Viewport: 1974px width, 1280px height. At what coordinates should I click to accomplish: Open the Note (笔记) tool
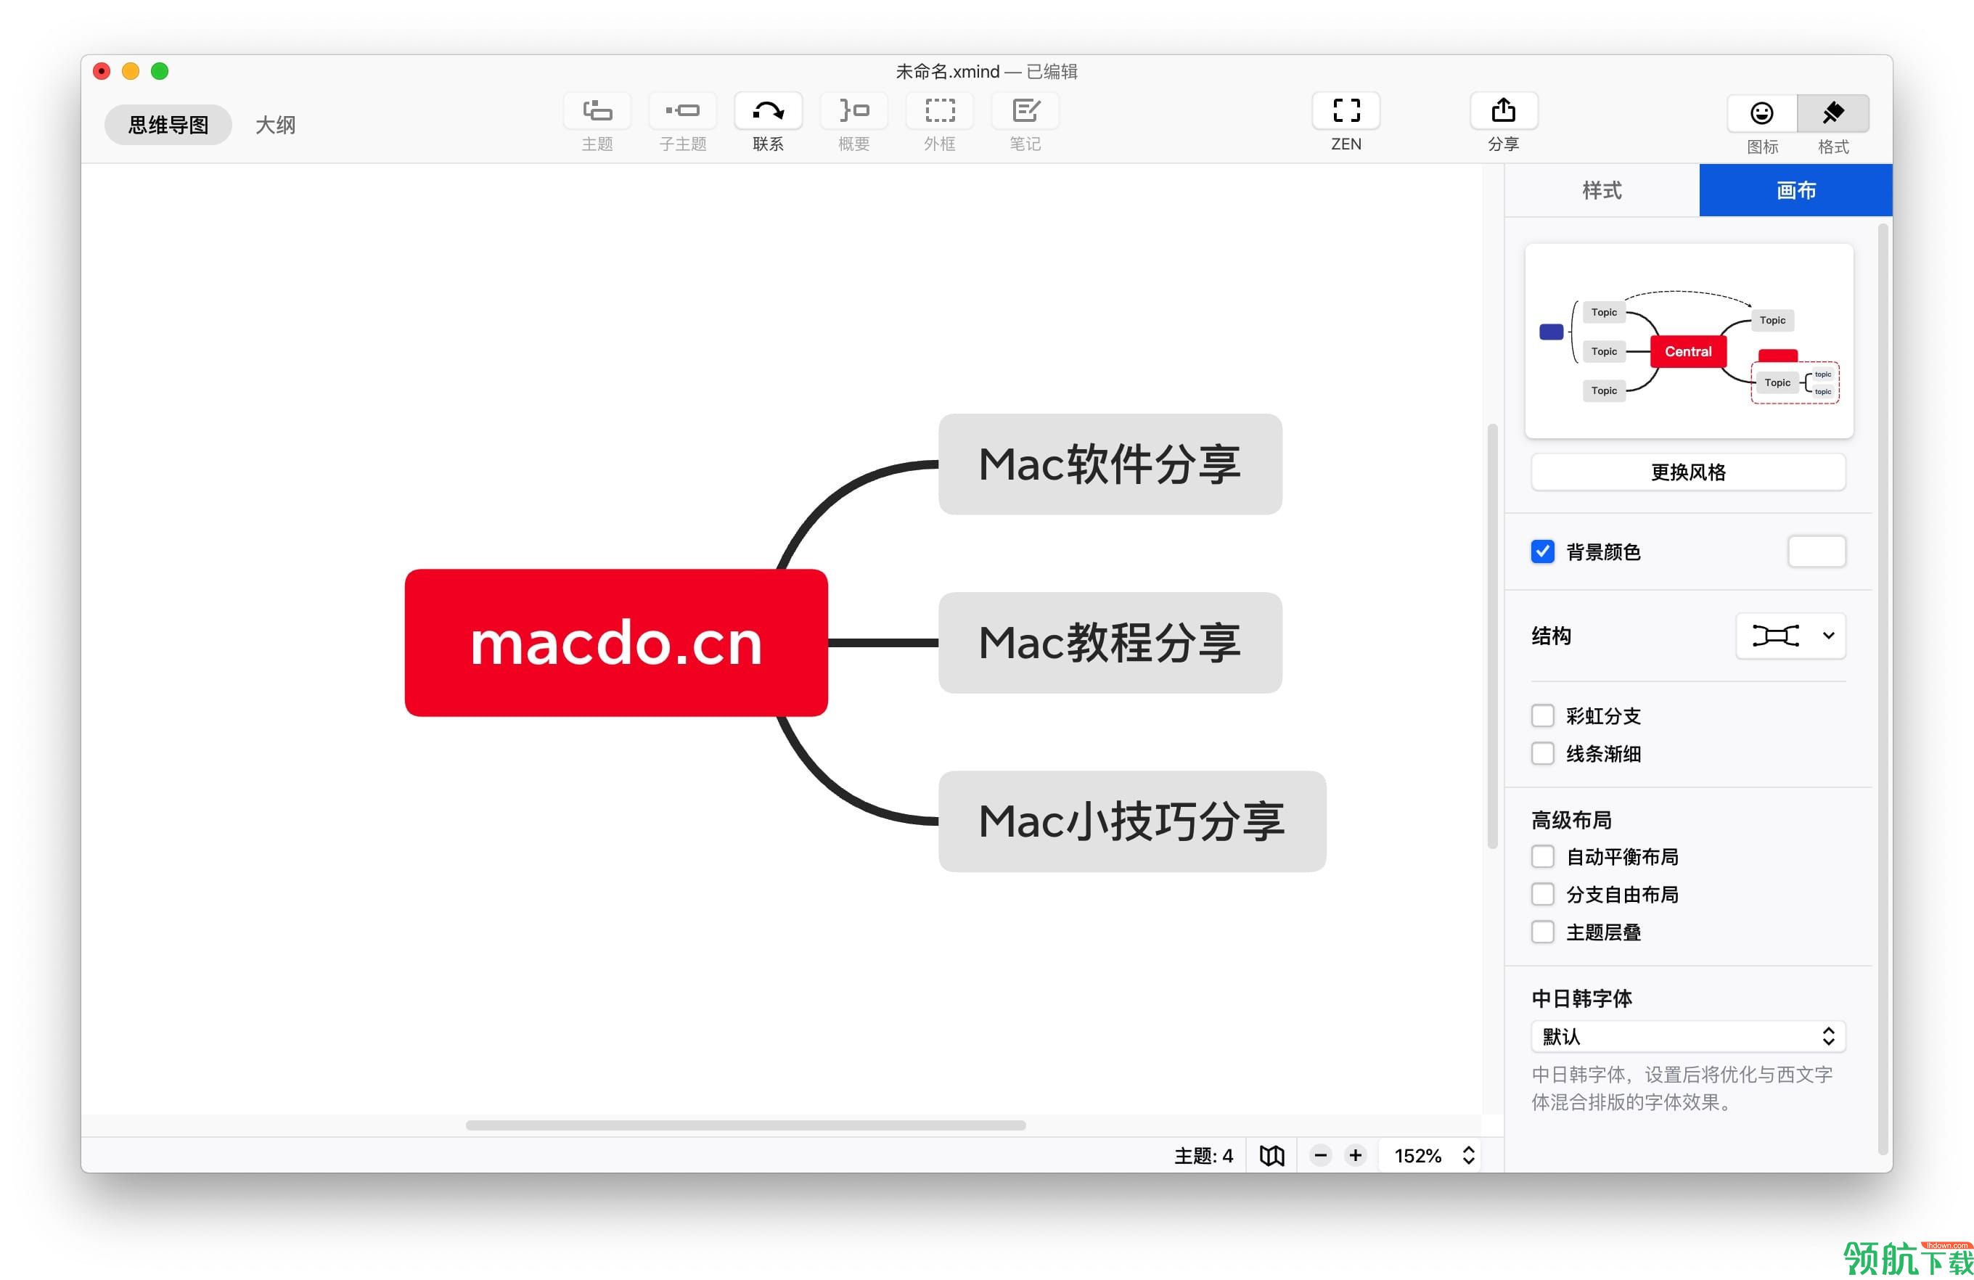(1025, 110)
